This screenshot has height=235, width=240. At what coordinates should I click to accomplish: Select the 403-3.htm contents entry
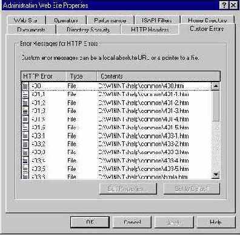click(144, 152)
